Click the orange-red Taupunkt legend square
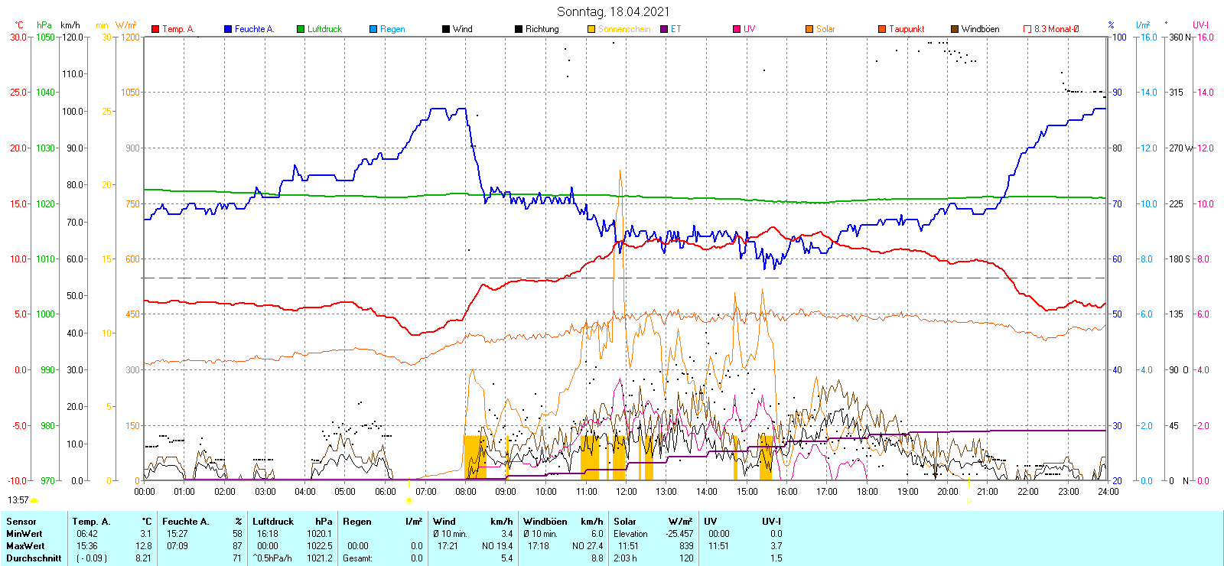The width and height of the screenshot is (1224, 566). [x=882, y=29]
